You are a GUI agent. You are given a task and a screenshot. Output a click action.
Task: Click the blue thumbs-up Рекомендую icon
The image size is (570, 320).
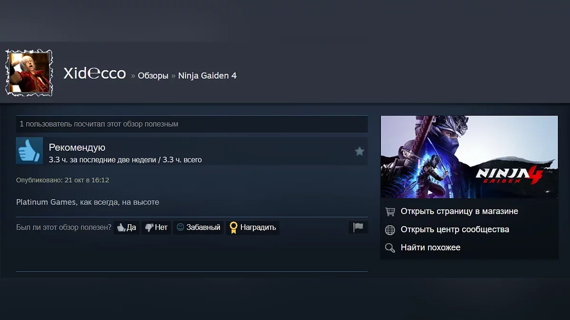(x=29, y=151)
